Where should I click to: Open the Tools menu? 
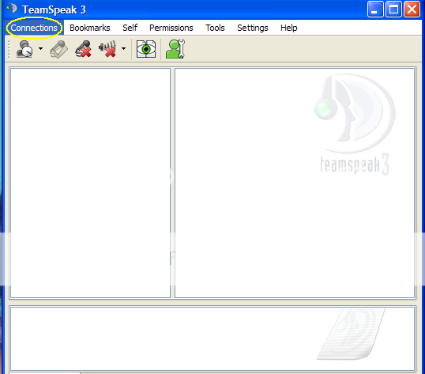click(x=215, y=28)
